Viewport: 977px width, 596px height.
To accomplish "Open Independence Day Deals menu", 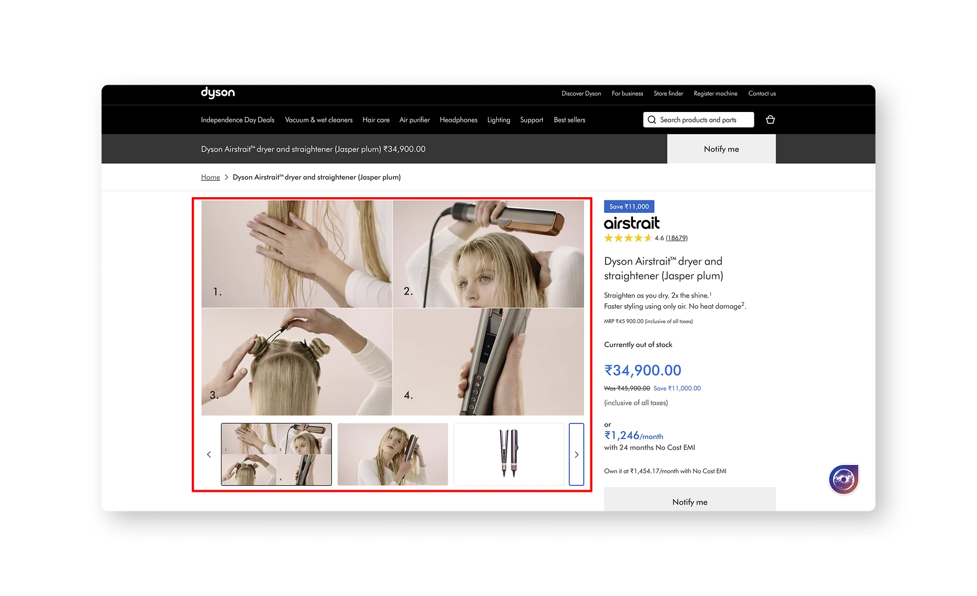I will click(238, 120).
